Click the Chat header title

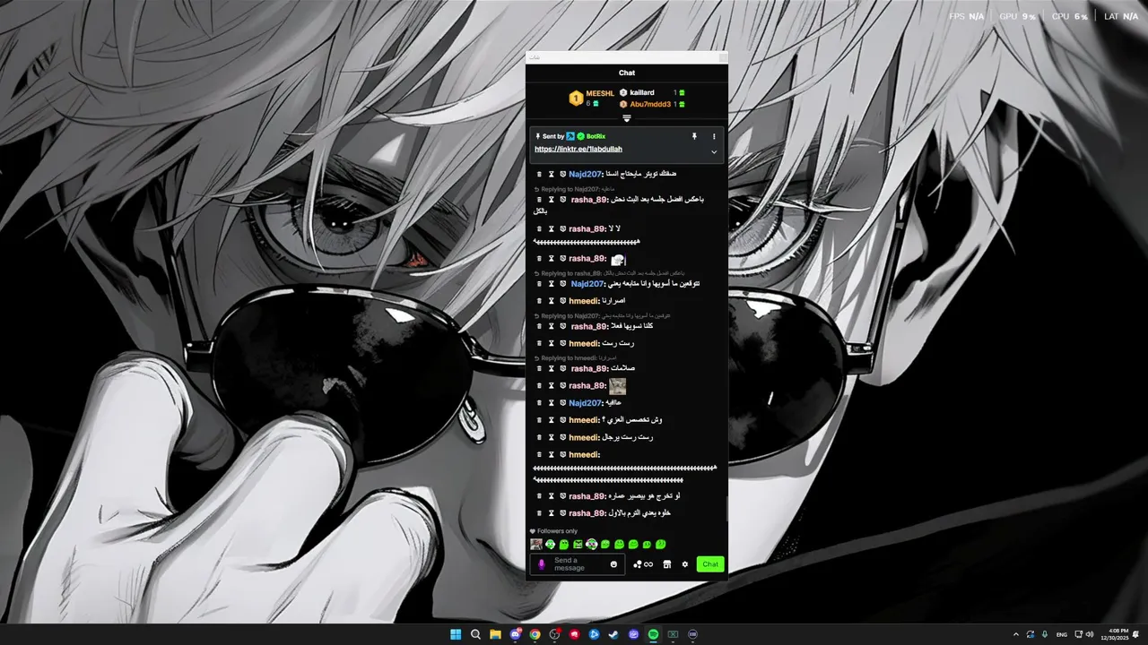pos(627,73)
